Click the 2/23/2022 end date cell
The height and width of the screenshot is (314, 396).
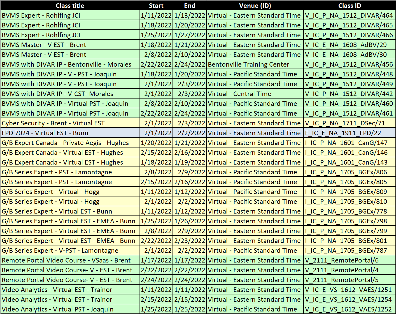coord(190,241)
